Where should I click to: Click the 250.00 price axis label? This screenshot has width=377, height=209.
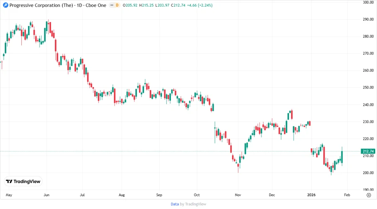point(368,87)
